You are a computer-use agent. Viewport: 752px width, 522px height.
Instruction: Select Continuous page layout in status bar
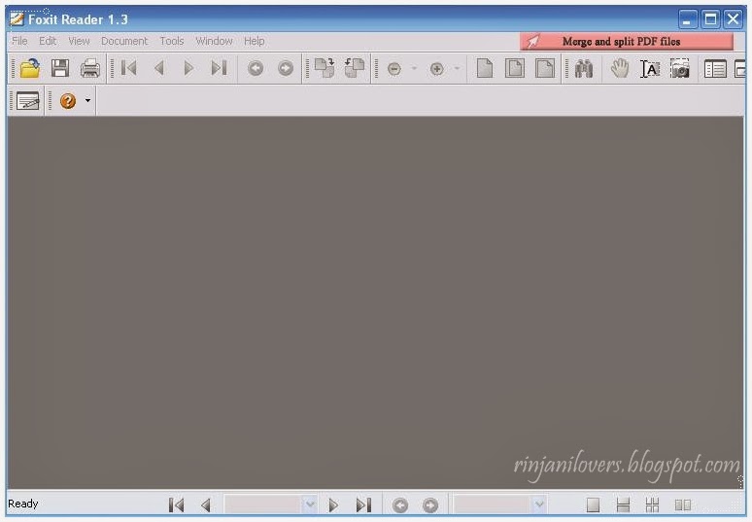[623, 505]
